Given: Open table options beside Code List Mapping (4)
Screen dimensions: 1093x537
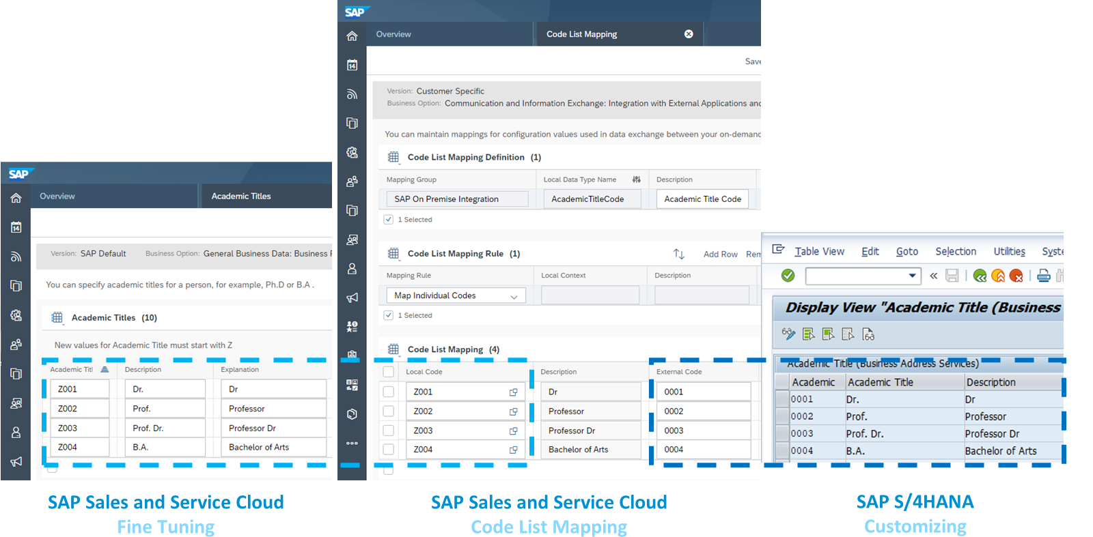Looking at the screenshot, I should coord(393,349).
